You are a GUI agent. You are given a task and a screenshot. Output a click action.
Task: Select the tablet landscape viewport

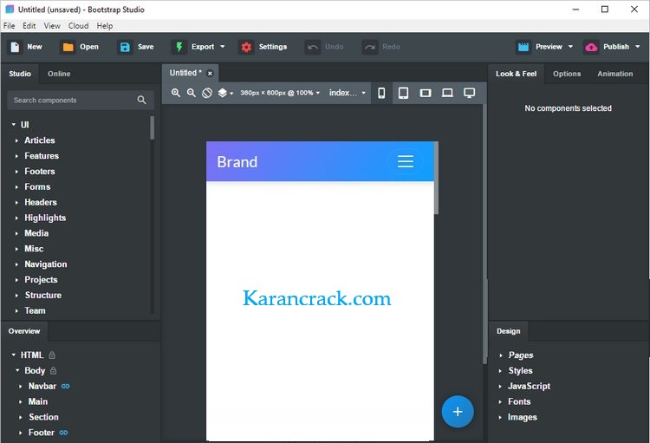tap(426, 93)
